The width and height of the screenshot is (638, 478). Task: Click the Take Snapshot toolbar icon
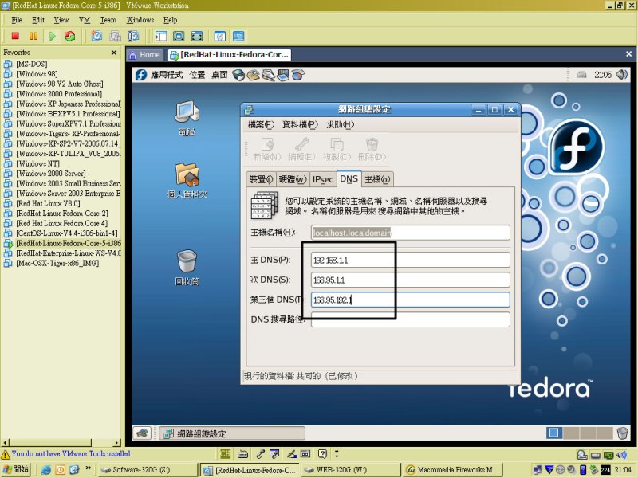[96, 36]
